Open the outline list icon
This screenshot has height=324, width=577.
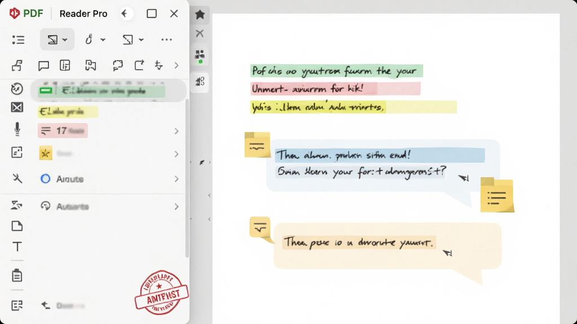[18, 40]
